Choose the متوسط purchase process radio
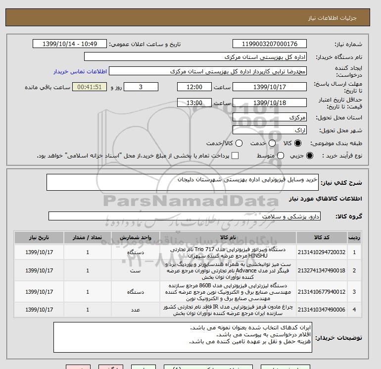381x369 pixels. pyautogui.click(x=281, y=156)
